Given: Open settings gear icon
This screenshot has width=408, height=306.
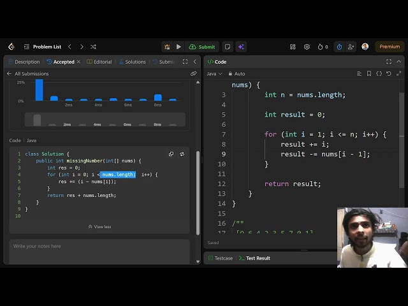Looking at the screenshot, I should 307,47.
